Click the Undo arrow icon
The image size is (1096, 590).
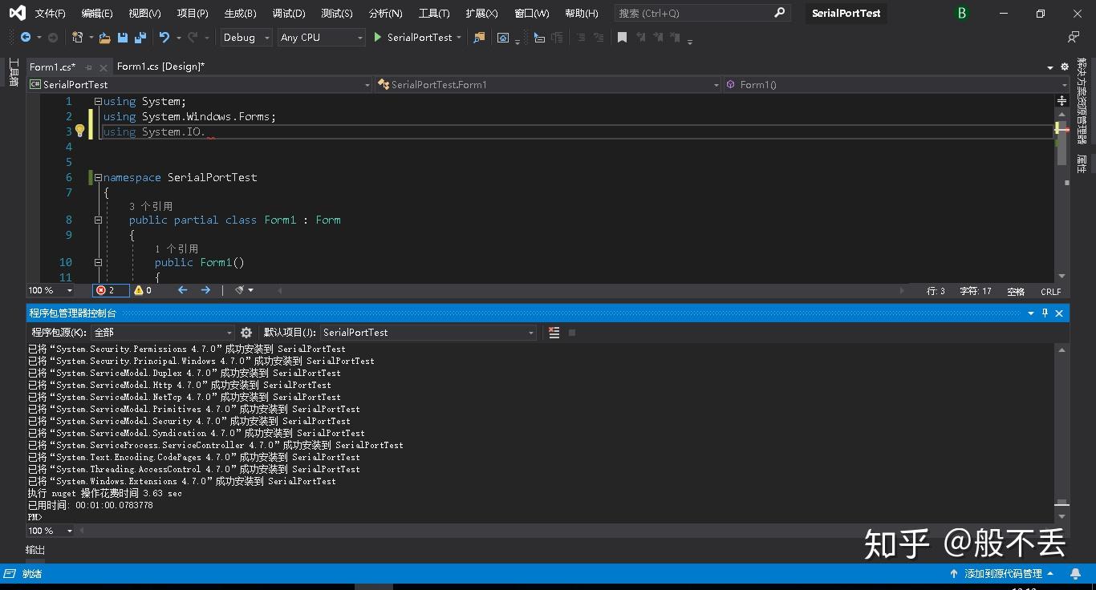[164, 38]
